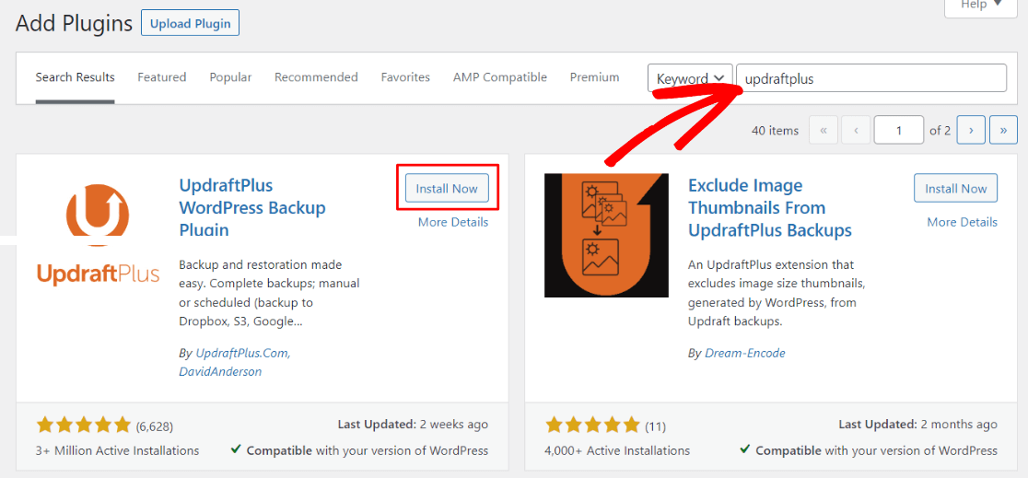Click the Exclude Image Thumbnails compatibility checkmark
Viewport: 1028px width, 478px height.
745,449
